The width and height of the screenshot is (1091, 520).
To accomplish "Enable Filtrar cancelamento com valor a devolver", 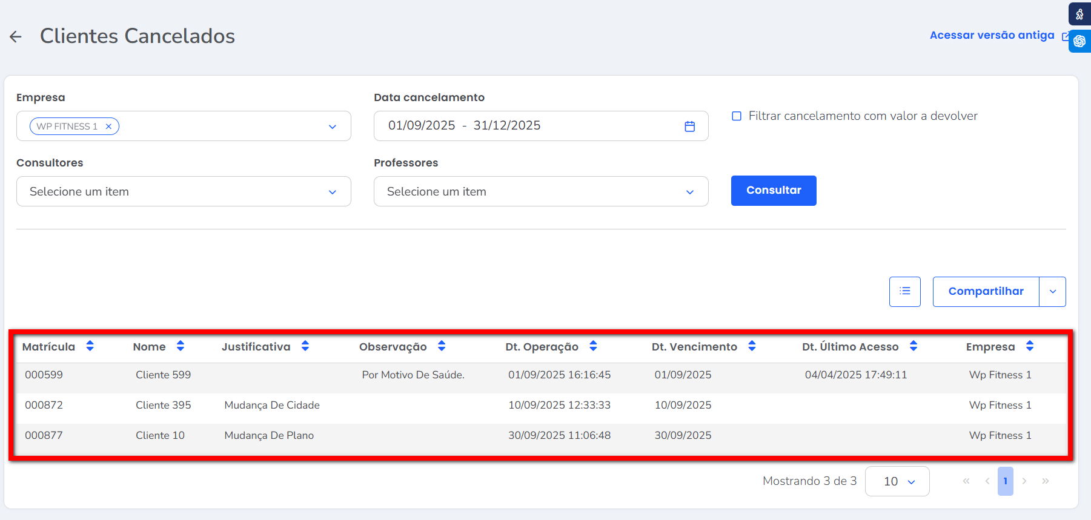I will tap(737, 116).
